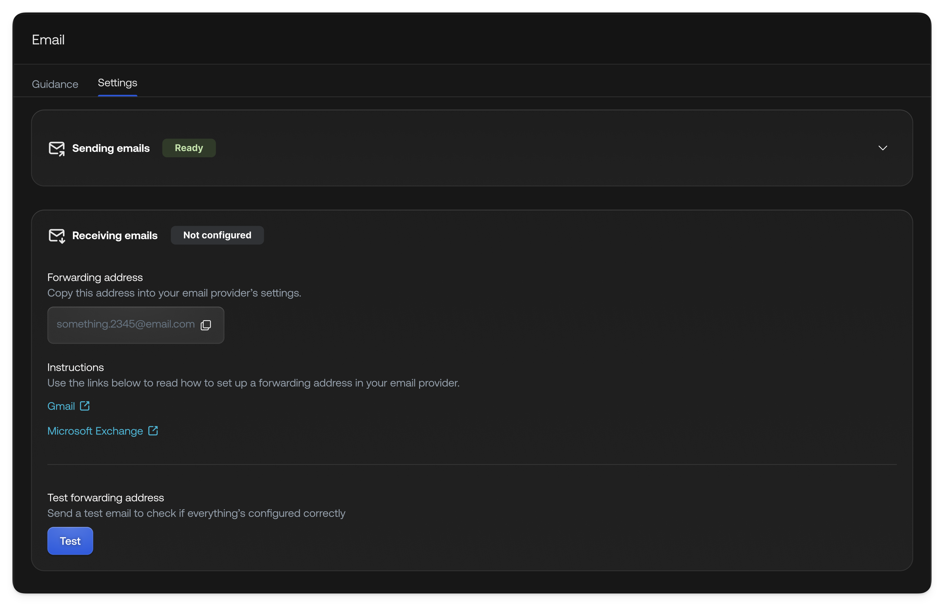Open the Microsoft Exchange instructions link

95,431
